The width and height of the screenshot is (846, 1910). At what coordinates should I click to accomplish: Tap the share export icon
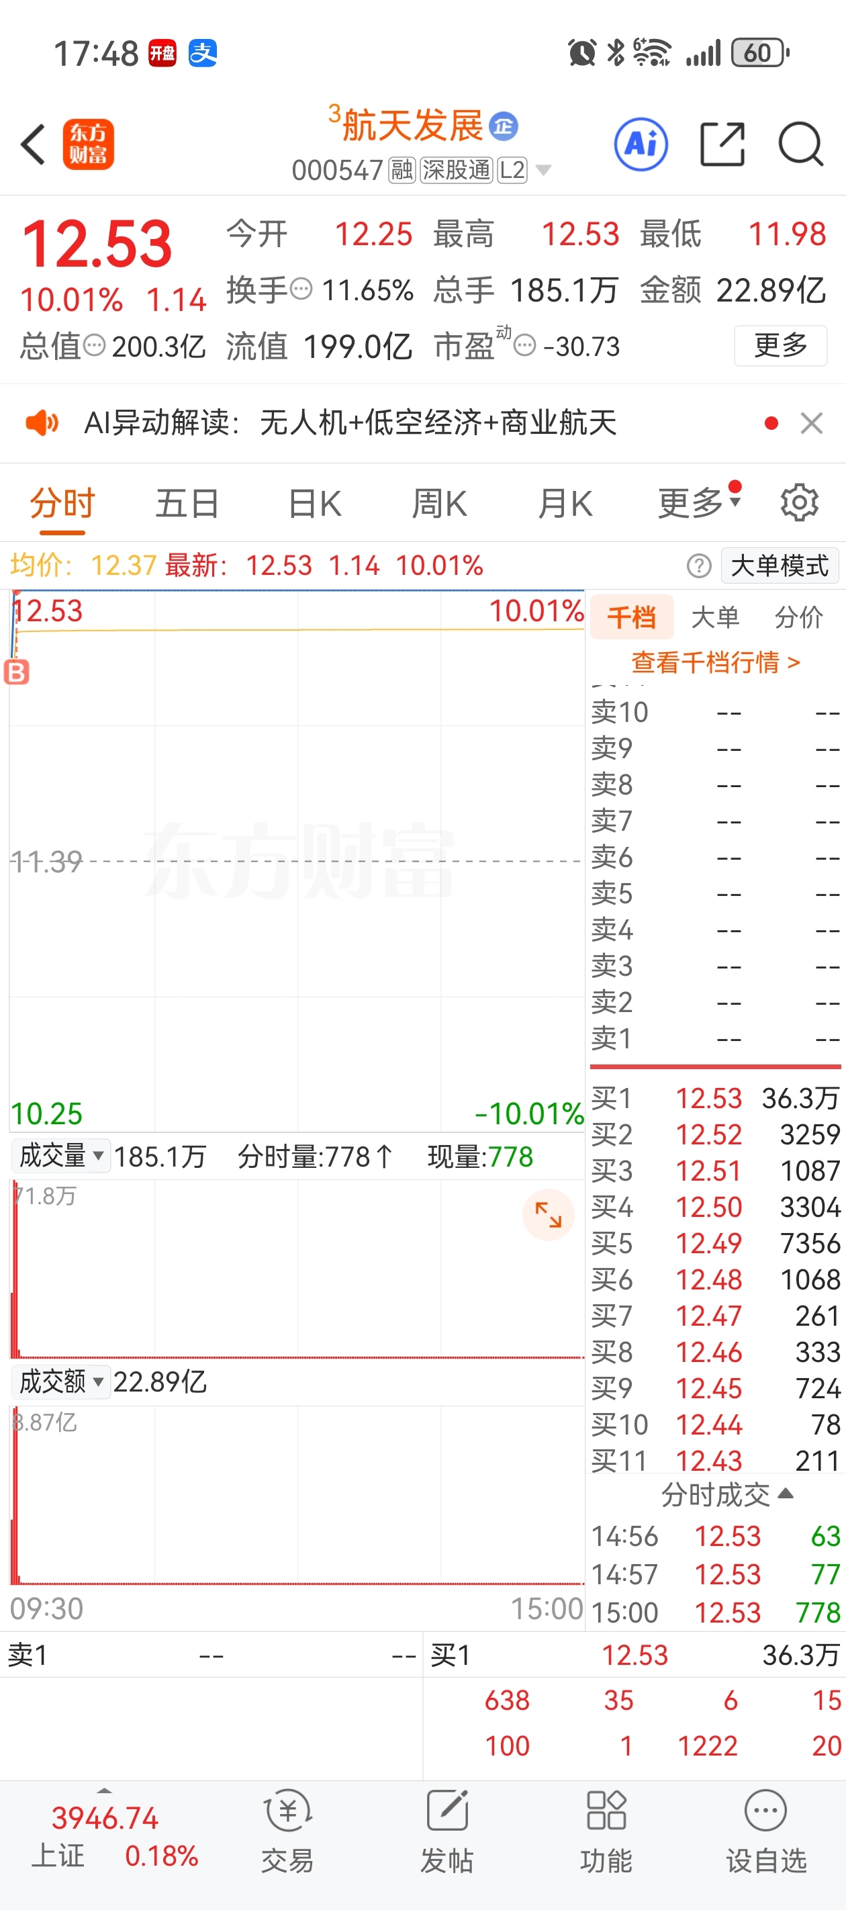[x=723, y=144]
